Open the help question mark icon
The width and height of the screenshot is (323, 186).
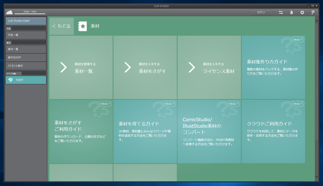tap(313, 12)
